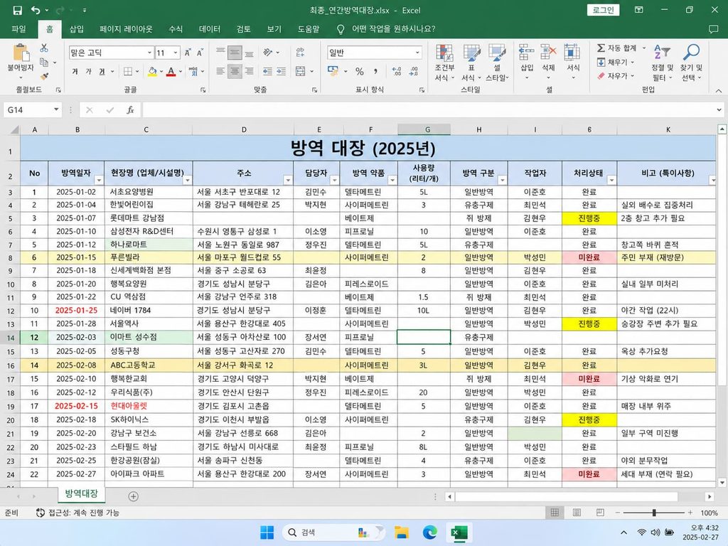The image size is (728, 546).
Task: Switch to Page Layout view in status bar
Action: (x=577, y=513)
